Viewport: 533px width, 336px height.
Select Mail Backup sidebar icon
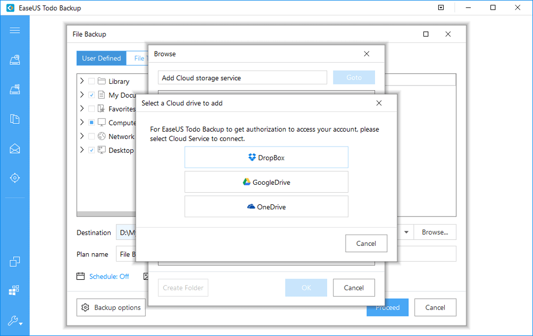tap(14, 149)
